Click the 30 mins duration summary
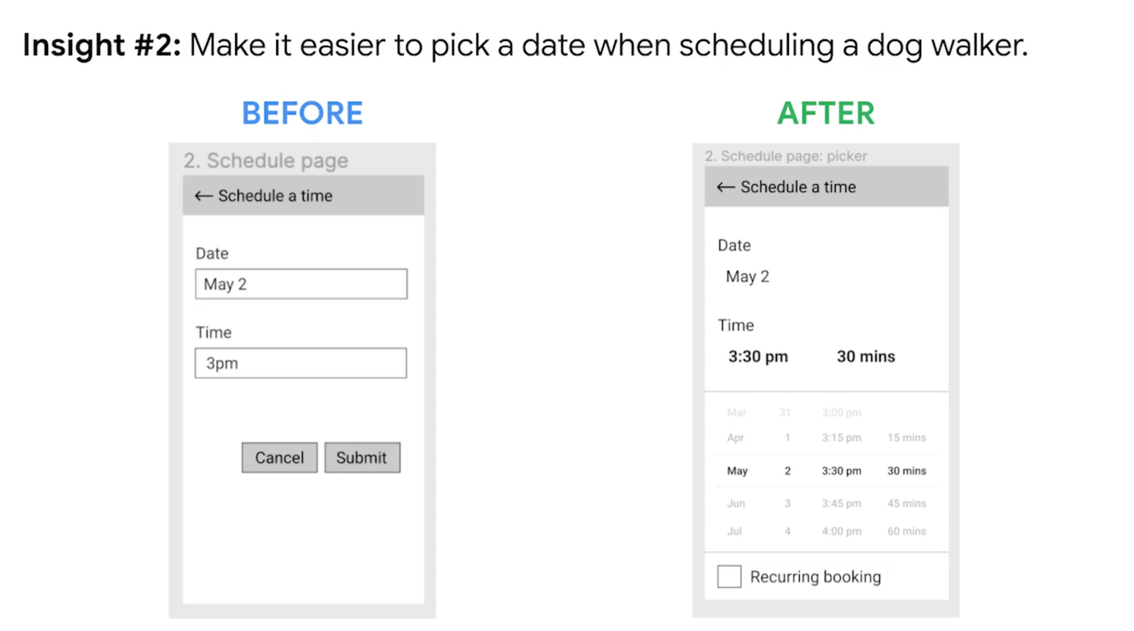 865,357
